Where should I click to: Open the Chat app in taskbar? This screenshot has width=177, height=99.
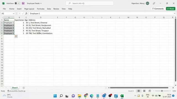(x=73, y=96)
